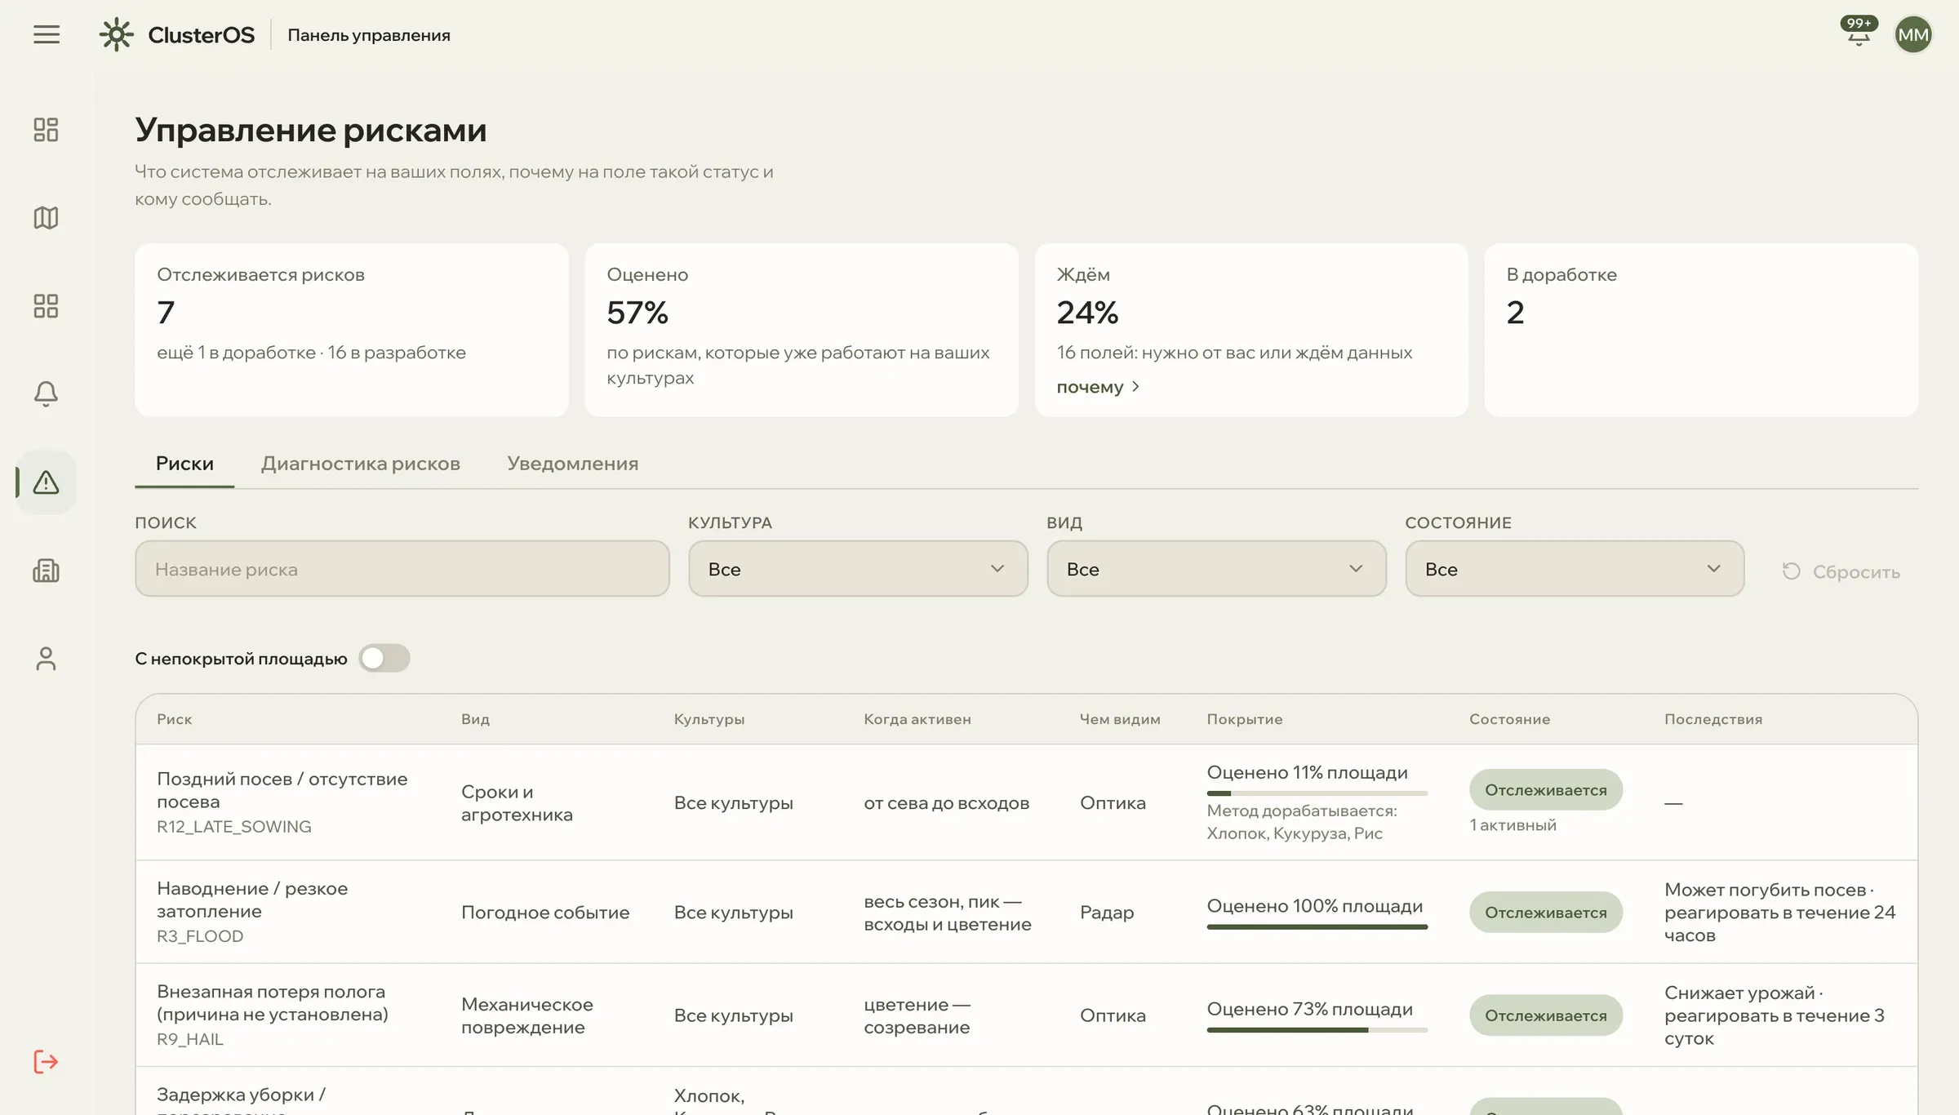Open the map view from sidebar
This screenshot has height=1115, width=1959.
click(x=46, y=218)
